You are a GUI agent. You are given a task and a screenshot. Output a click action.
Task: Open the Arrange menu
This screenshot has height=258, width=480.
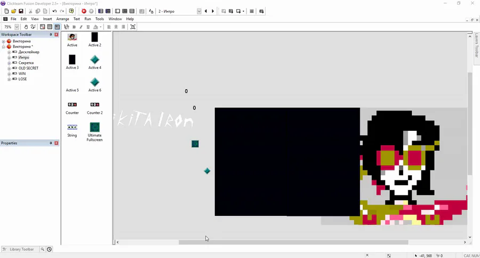click(63, 19)
